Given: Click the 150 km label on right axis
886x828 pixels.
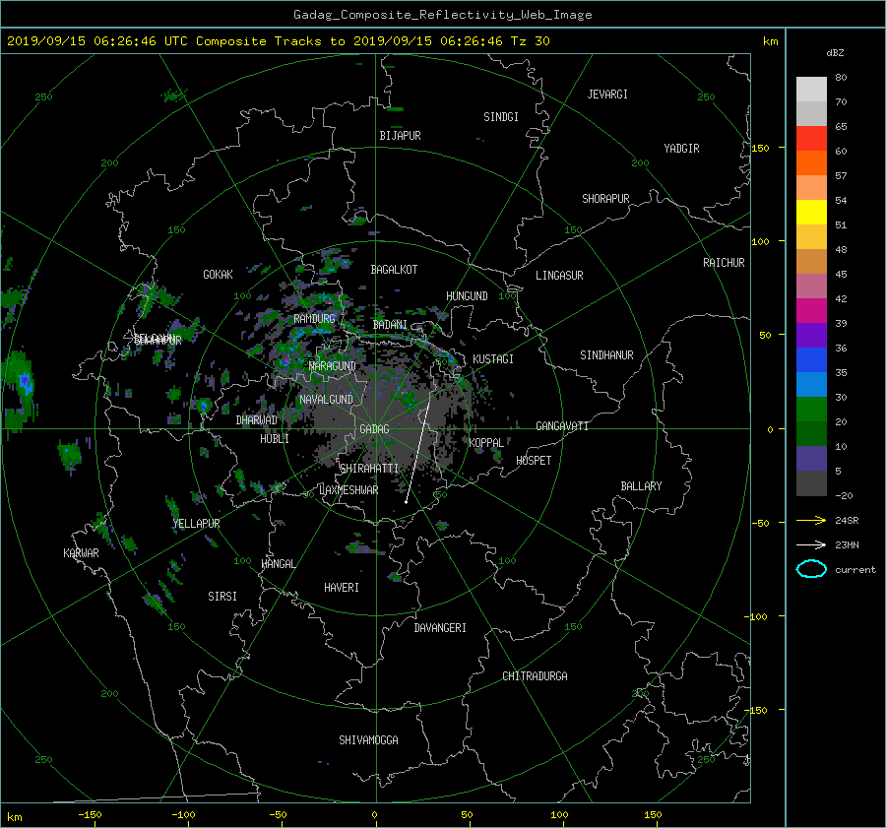Looking at the screenshot, I should pyautogui.click(x=760, y=148).
